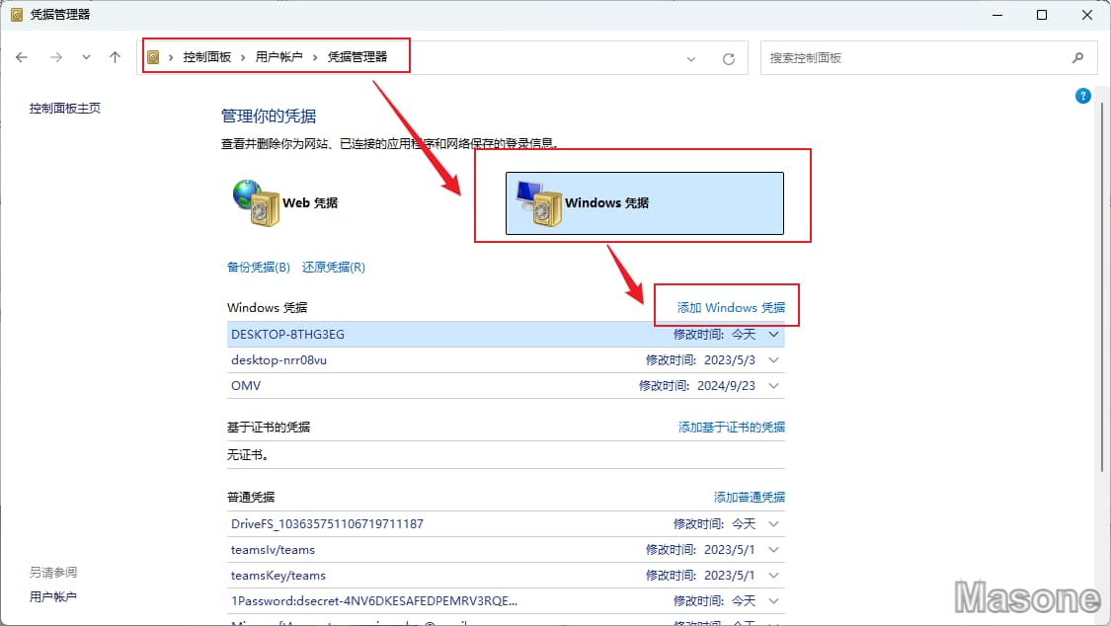Click the vertical scrollbar thumb

[1102, 286]
